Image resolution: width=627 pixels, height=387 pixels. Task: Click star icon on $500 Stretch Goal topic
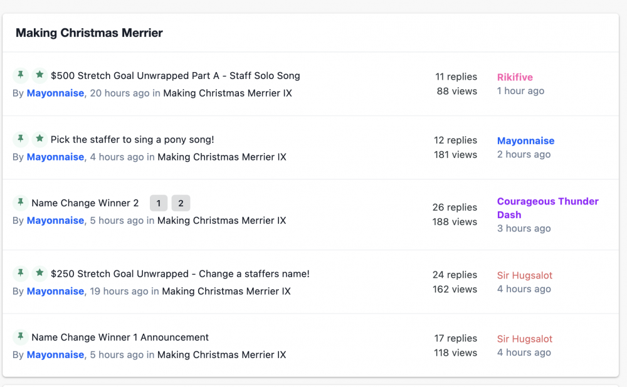pos(40,75)
